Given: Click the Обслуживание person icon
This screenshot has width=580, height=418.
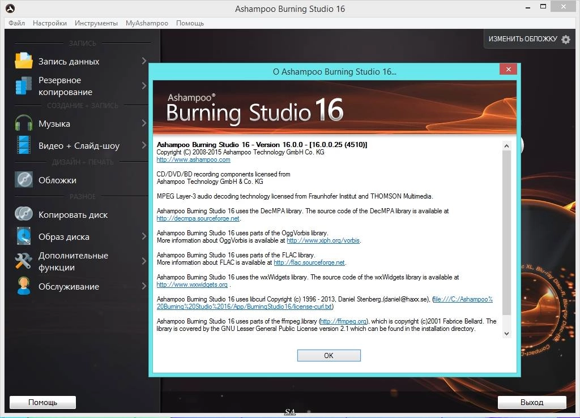Looking at the screenshot, I should click(x=24, y=286).
